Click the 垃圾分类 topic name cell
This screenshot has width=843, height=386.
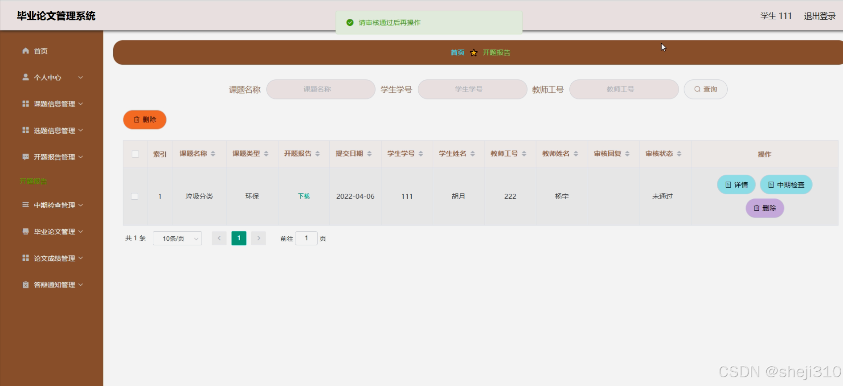pos(199,196)
